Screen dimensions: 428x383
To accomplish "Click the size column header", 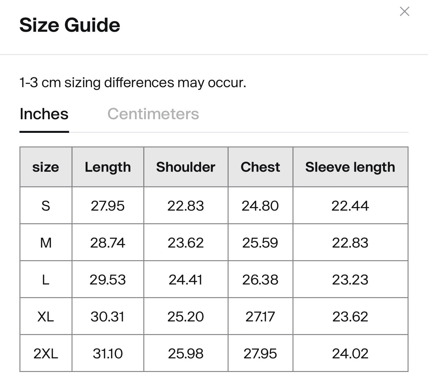I will point(46,167).
